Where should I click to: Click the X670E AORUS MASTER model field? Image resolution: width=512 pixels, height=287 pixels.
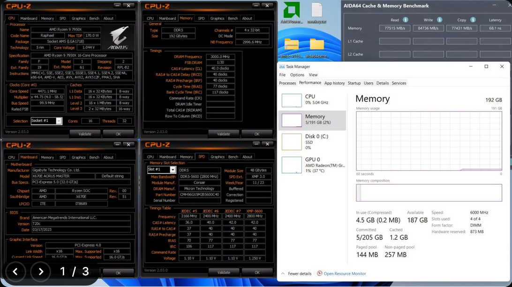(x=63, y=176)
